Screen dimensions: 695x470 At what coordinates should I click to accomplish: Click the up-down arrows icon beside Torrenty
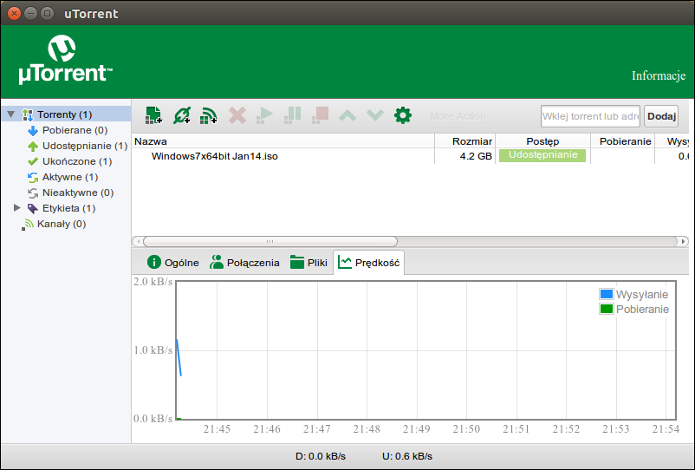tap(28, 114)
